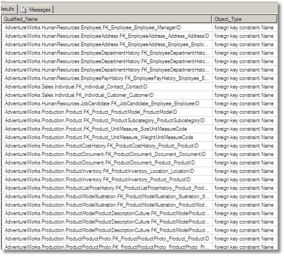Select the FK_JobCandidate_Employee_EmployeeID cell

[x=107, y=104]
